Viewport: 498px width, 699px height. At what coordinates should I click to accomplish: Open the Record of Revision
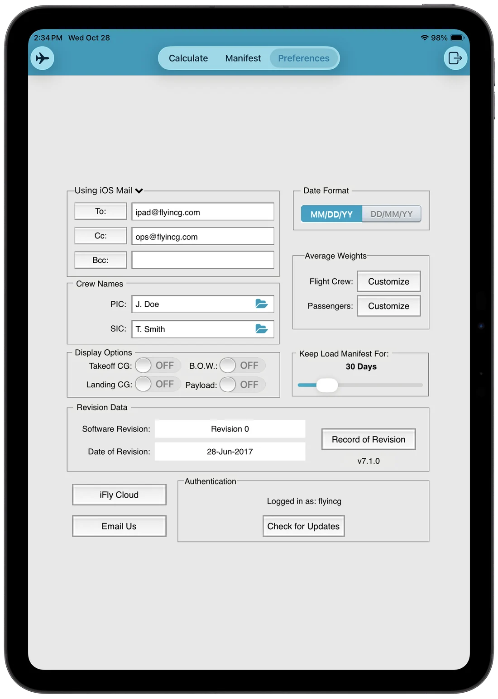click(369, 439)
